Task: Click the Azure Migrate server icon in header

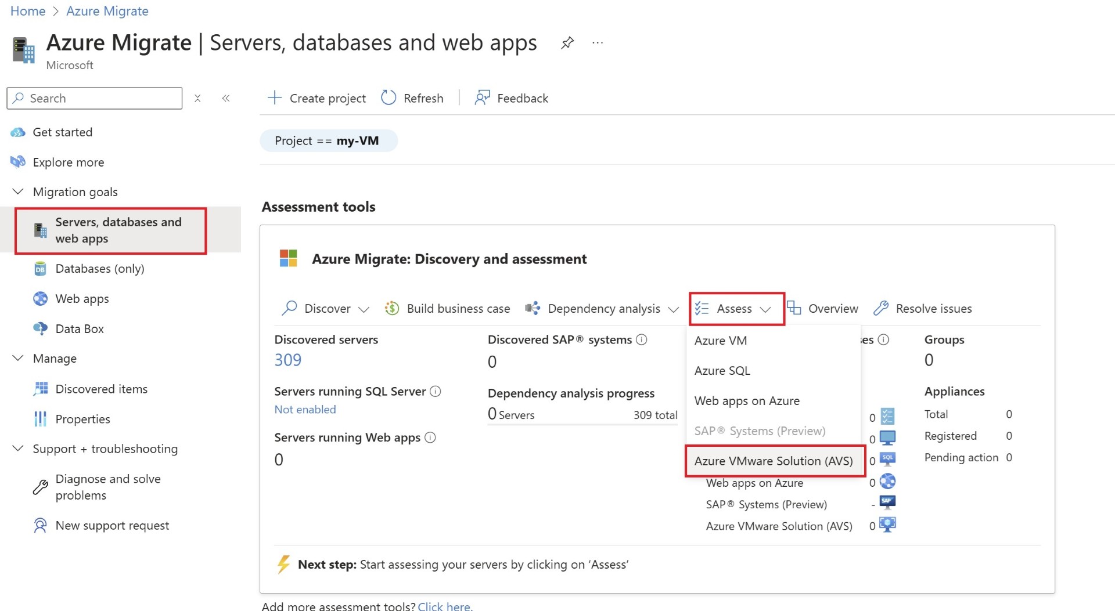Action: click(24, 50)
